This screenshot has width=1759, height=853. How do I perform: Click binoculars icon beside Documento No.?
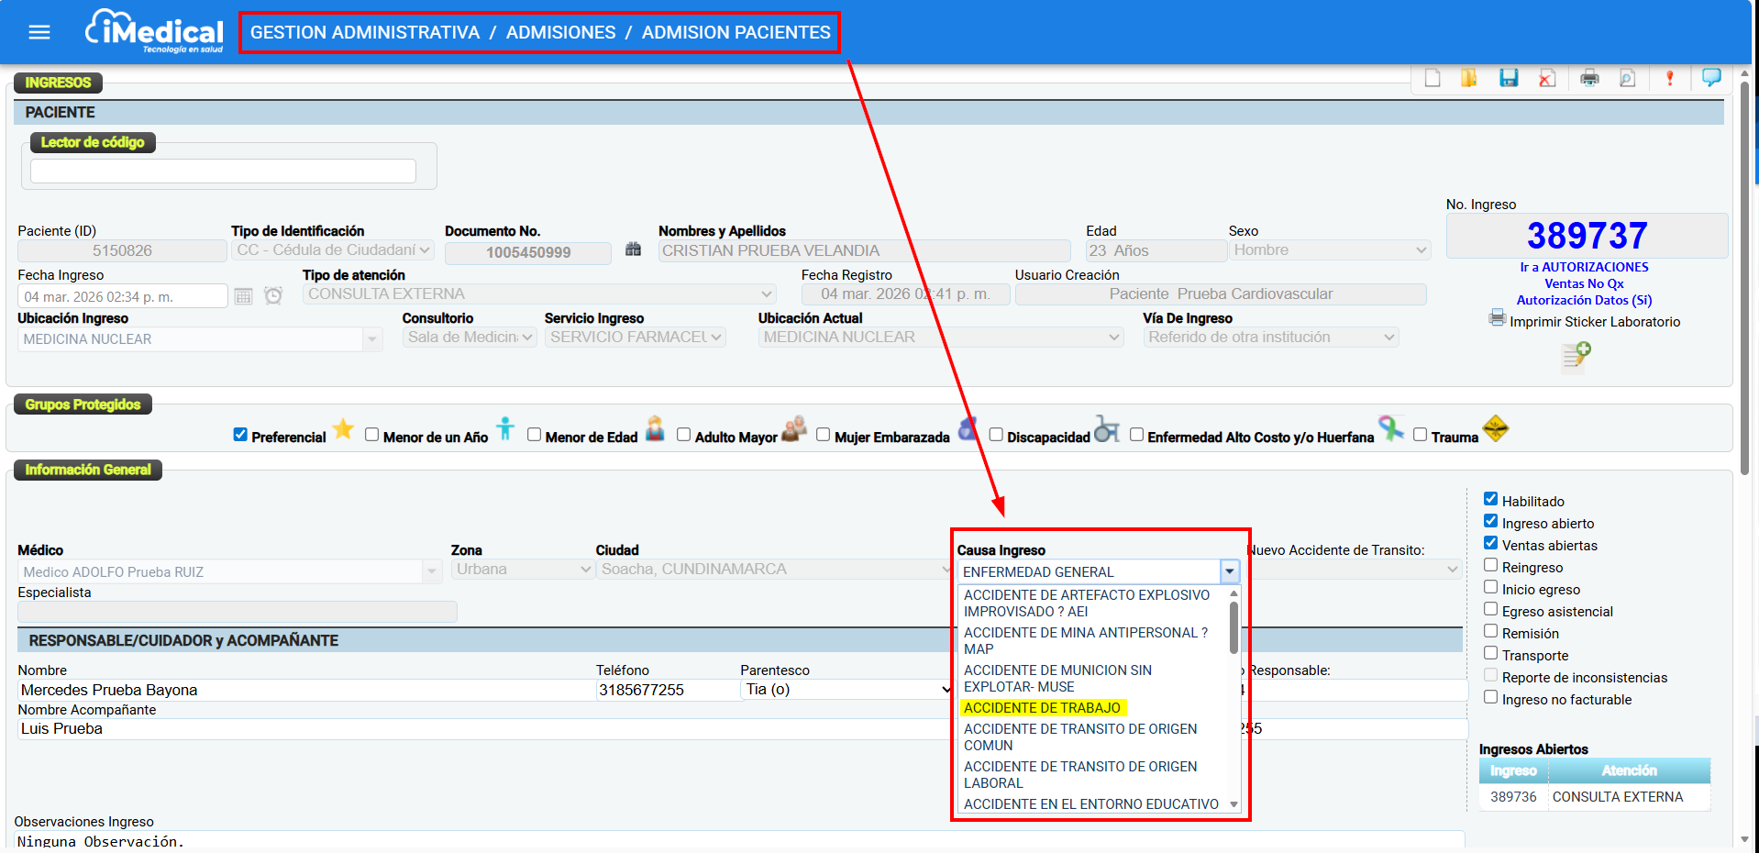633,249
